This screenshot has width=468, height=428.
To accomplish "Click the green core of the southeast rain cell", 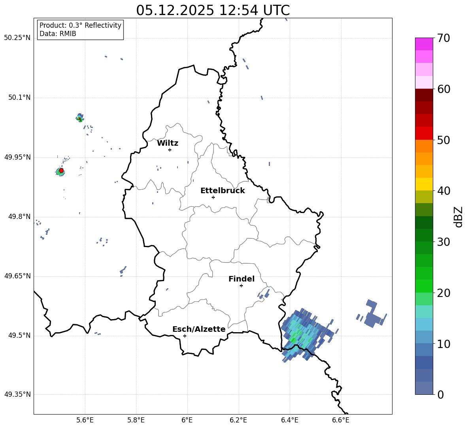I will coord(294,340).
